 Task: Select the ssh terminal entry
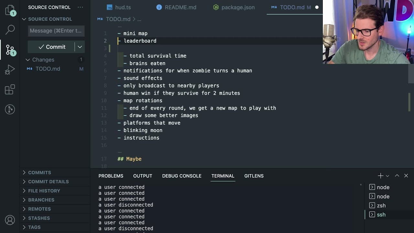point(381,215)
